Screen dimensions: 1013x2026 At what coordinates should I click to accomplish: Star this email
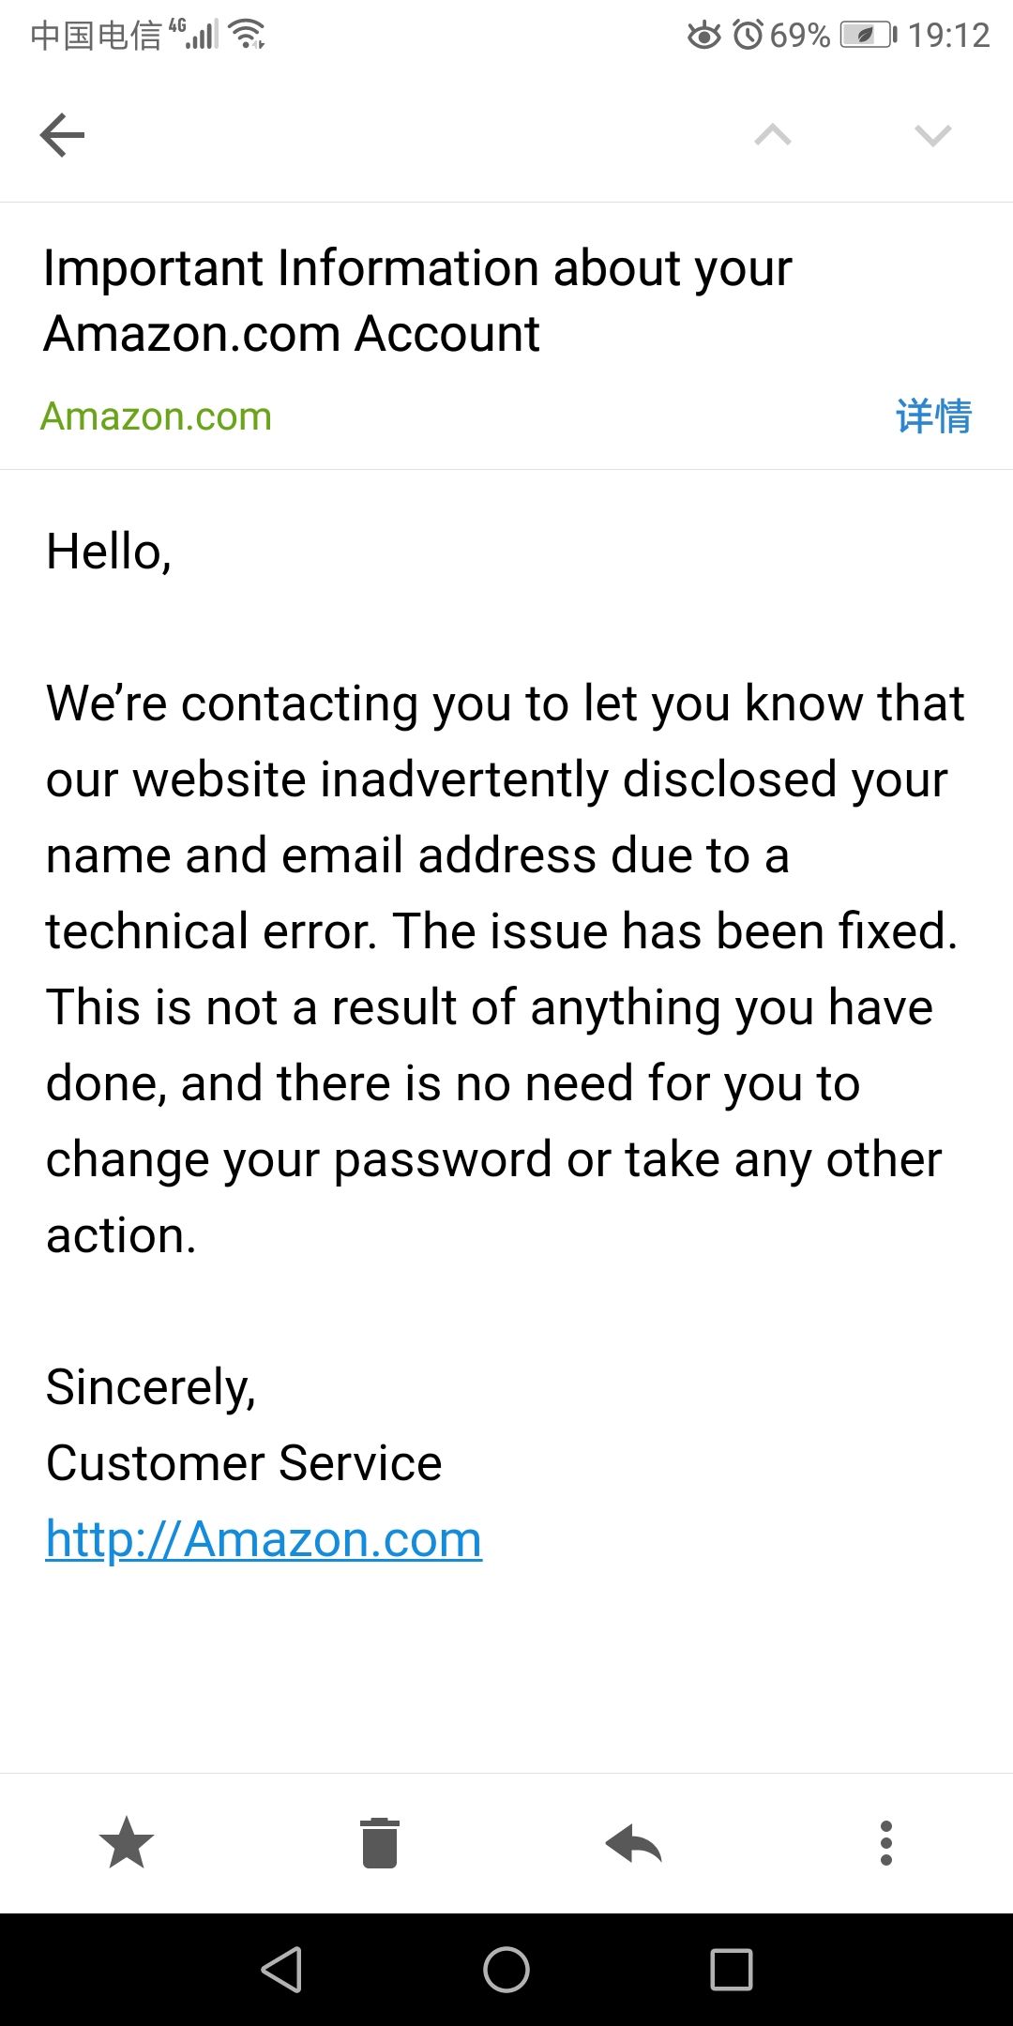pos(127,1842)
